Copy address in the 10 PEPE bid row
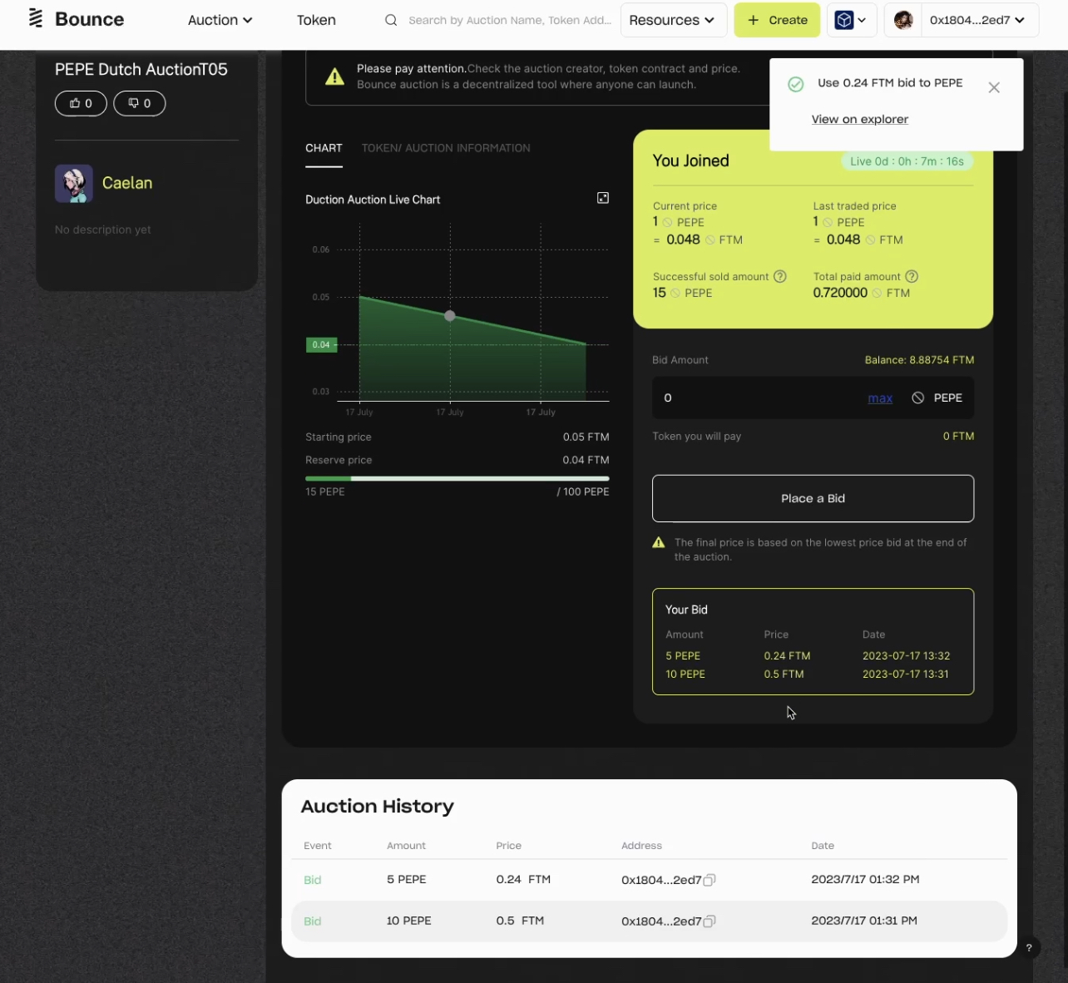This screenshot has width=1068, height=983. point(710,921)
